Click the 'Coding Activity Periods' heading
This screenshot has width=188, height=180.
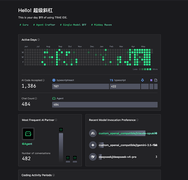pyautogui.click(x=36, y=175)
